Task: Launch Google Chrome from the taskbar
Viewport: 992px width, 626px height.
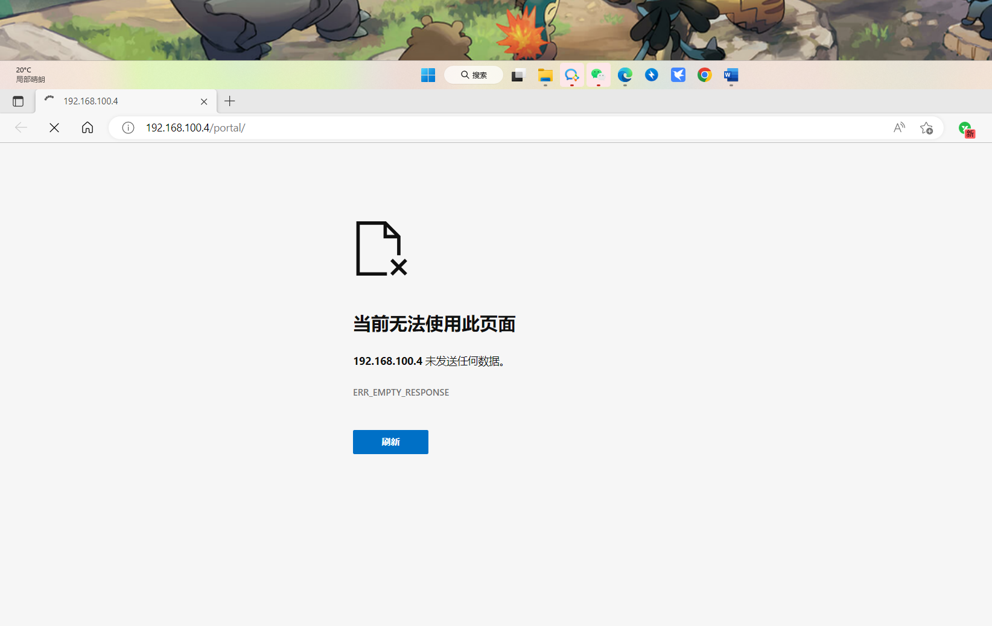Action: 704,75
